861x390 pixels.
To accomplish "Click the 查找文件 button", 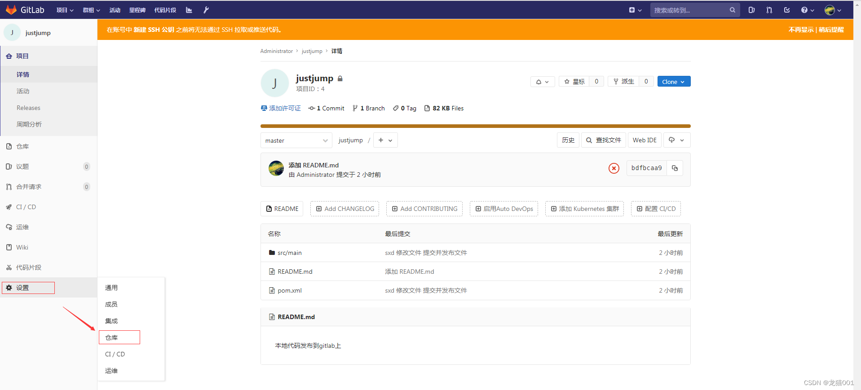I will [x=604, y=140].
